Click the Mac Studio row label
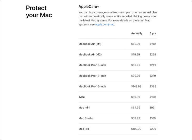 (x=86, y=118)
